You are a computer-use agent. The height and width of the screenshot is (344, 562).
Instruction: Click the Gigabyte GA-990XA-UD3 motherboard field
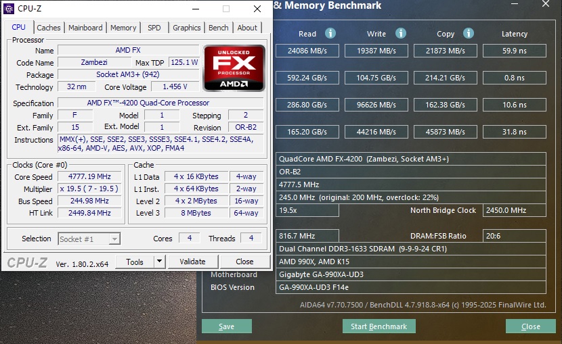click(x=411, y=274)
